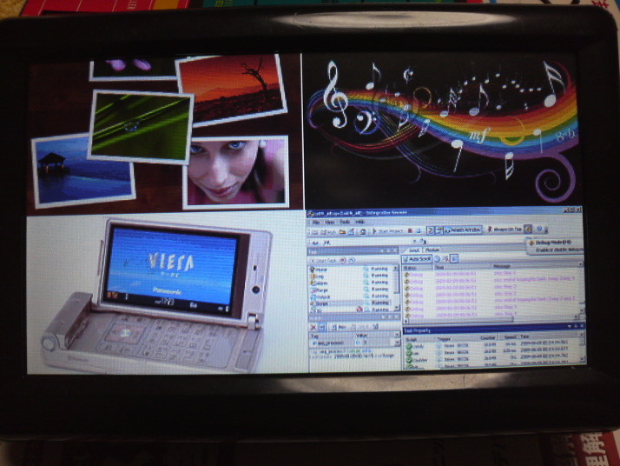
Task: Click the Task Property panel title bar
Action: coord(493,329)
